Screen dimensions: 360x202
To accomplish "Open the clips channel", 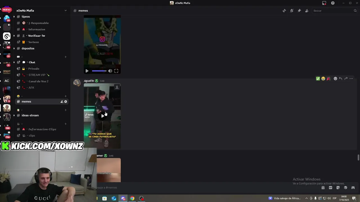I will point(42,136).
